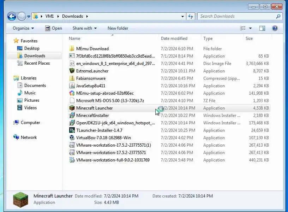Select Downloads in the navigation pane
Screen dimensions: 288x212
coord(31,56)
